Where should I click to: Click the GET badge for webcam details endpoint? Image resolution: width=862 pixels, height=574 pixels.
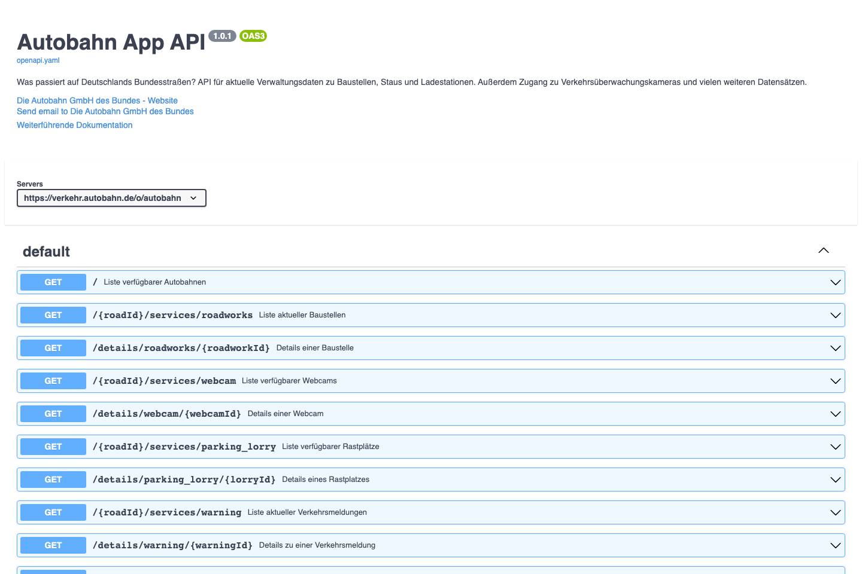pyautogui.click(x=53, y=413)
